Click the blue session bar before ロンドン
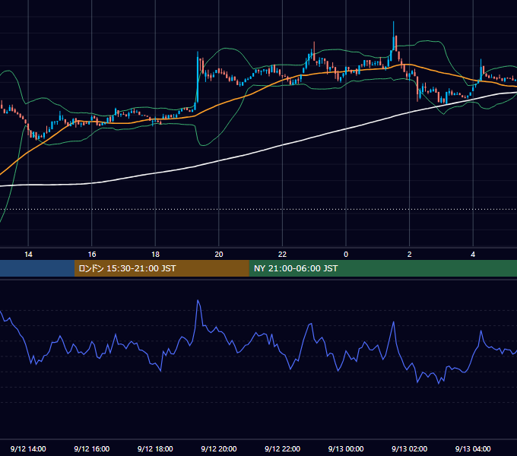Screen dimensions: 517x456 (x=37, y=268)
